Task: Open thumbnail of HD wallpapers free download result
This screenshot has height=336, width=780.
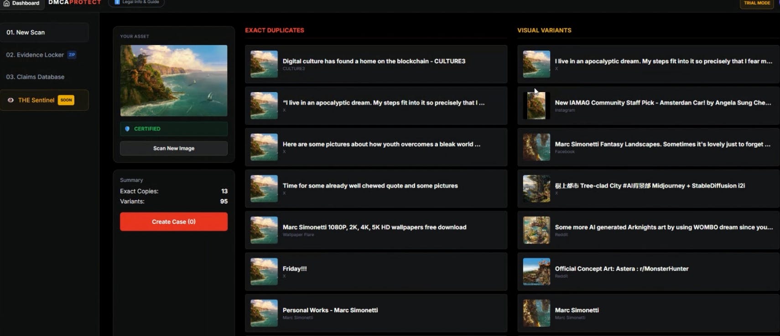Action: [264, 230]
